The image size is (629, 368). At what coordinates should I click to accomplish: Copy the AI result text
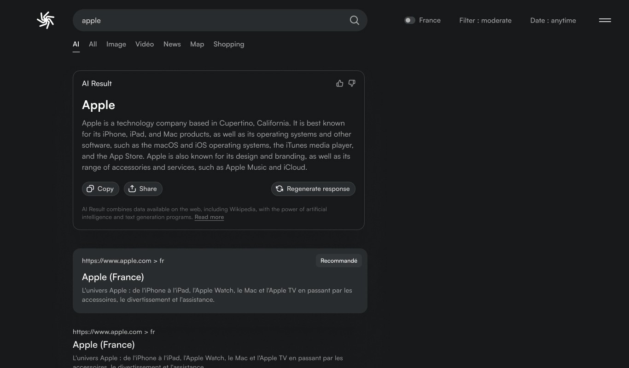point(100,189)
